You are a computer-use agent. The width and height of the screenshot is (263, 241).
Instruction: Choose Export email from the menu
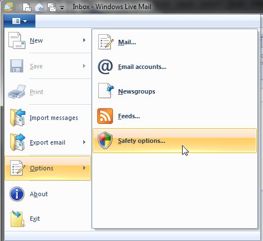48,142
